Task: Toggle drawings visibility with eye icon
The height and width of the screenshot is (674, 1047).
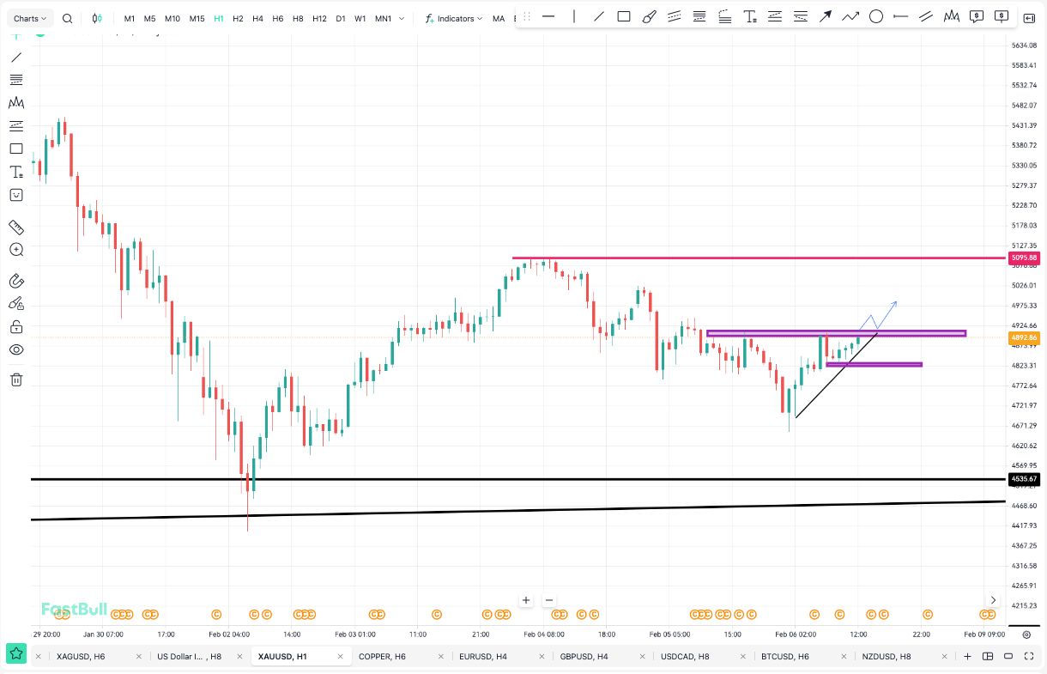Action: (15, 350)
